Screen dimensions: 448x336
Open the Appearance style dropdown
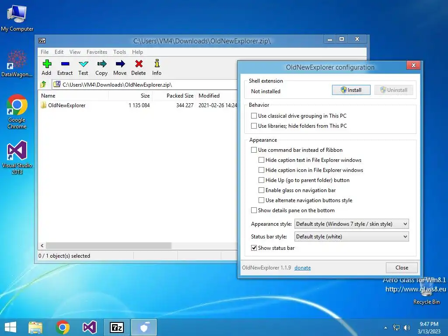click(x=351, y=224)
